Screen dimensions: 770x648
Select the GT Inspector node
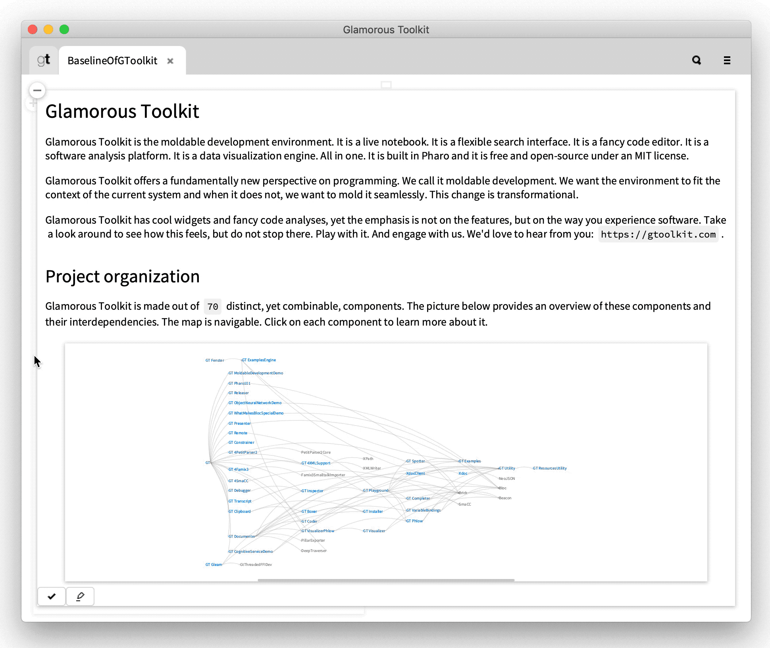[312, 491]
